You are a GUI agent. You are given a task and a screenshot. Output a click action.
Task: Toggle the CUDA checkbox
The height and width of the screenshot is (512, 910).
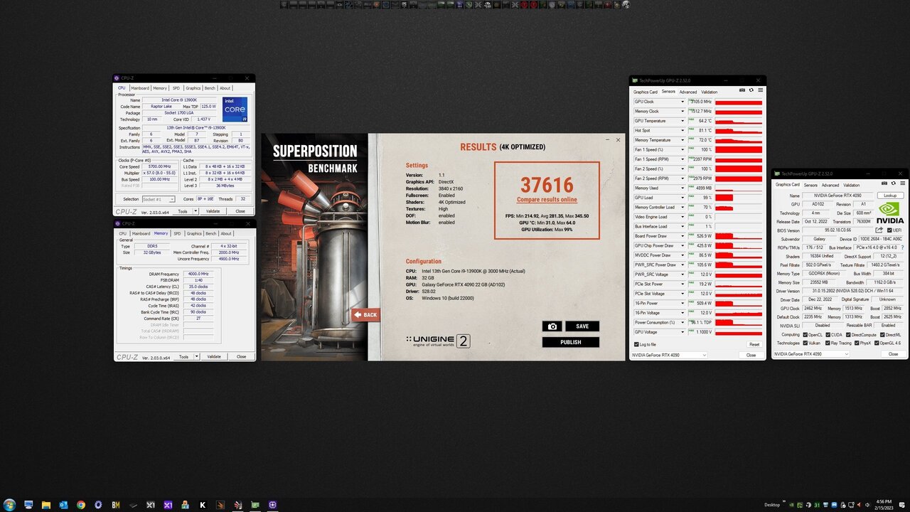828,334
